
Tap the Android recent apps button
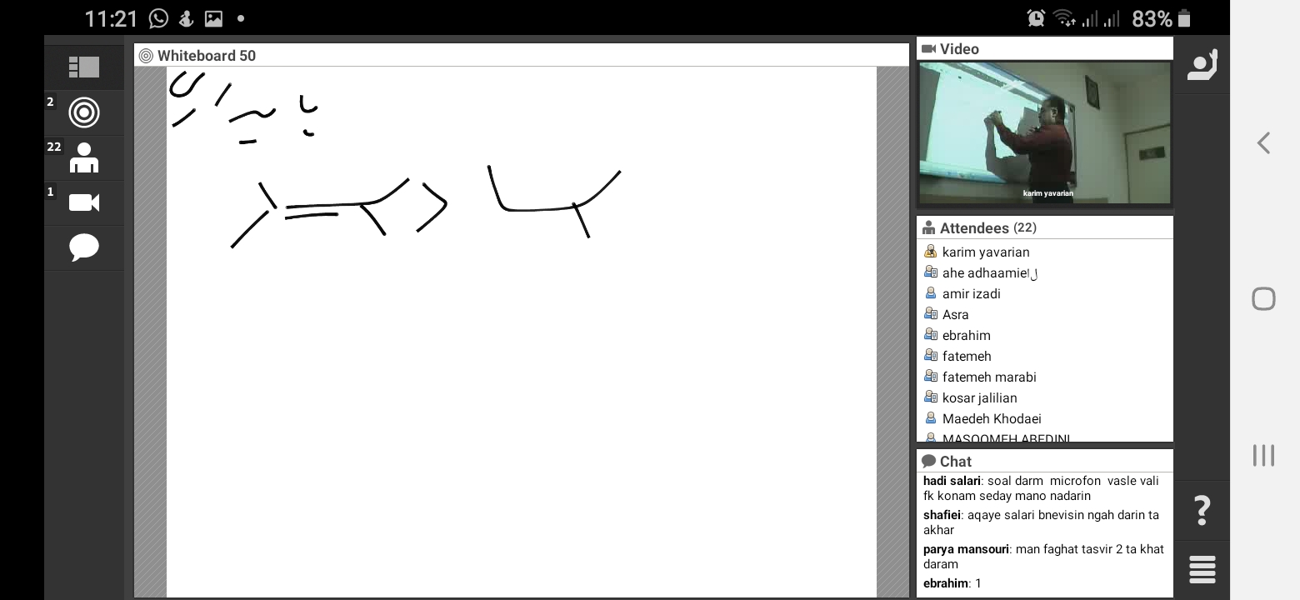[x=1263, y=455]
